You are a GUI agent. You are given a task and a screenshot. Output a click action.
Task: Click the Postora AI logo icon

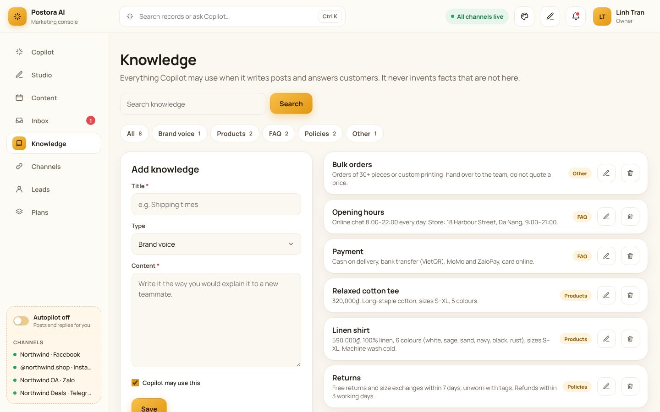[x=17, y=16]
